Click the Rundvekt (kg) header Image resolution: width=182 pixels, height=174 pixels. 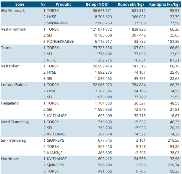coord(131,4)
